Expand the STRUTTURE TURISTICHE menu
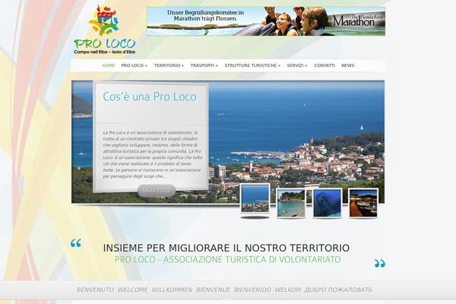Image resolution: width=456 pixels, height=304 pixels. 252,65
